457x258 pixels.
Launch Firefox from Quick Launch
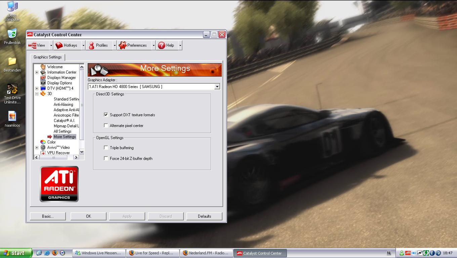coord(55,253)
